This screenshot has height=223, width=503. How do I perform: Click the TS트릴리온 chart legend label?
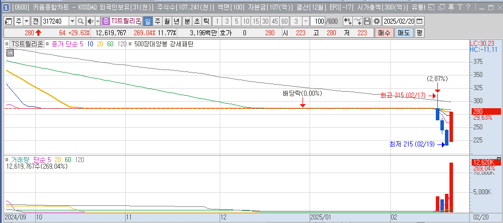pos(27,44)
